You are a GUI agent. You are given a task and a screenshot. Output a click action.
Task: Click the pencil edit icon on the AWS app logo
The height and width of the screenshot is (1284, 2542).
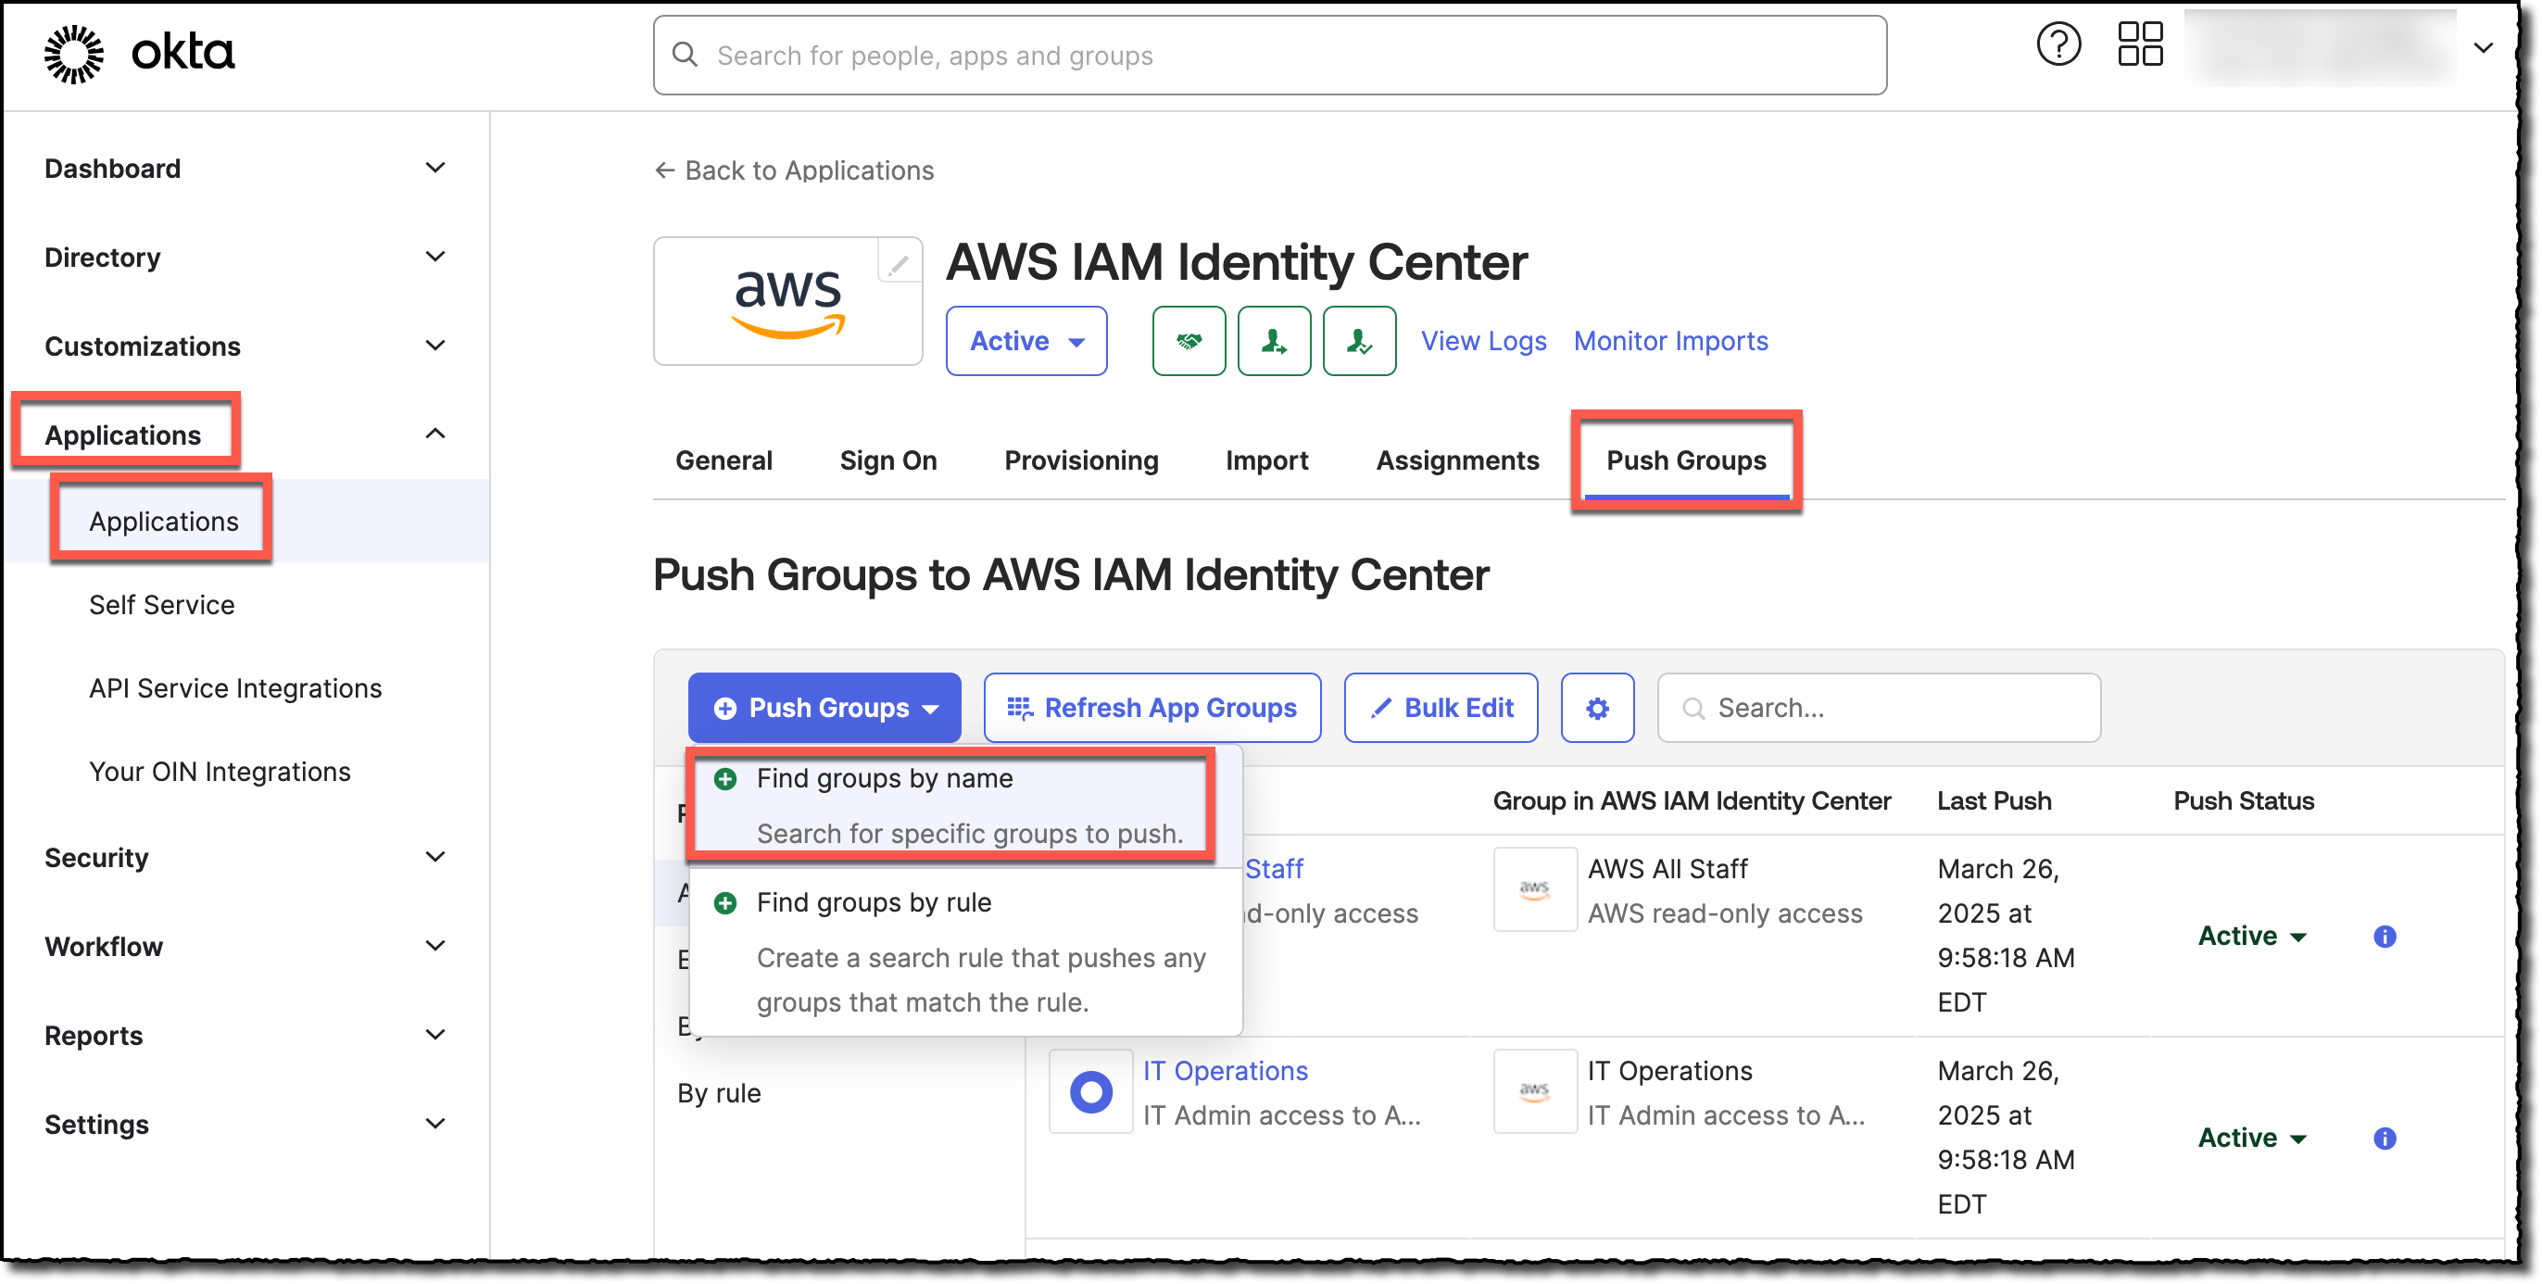899,265
